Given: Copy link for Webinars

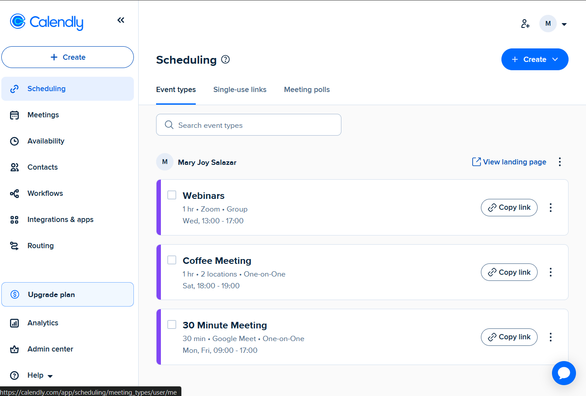Looking at the screenshot, I should [x=509, y=208].
